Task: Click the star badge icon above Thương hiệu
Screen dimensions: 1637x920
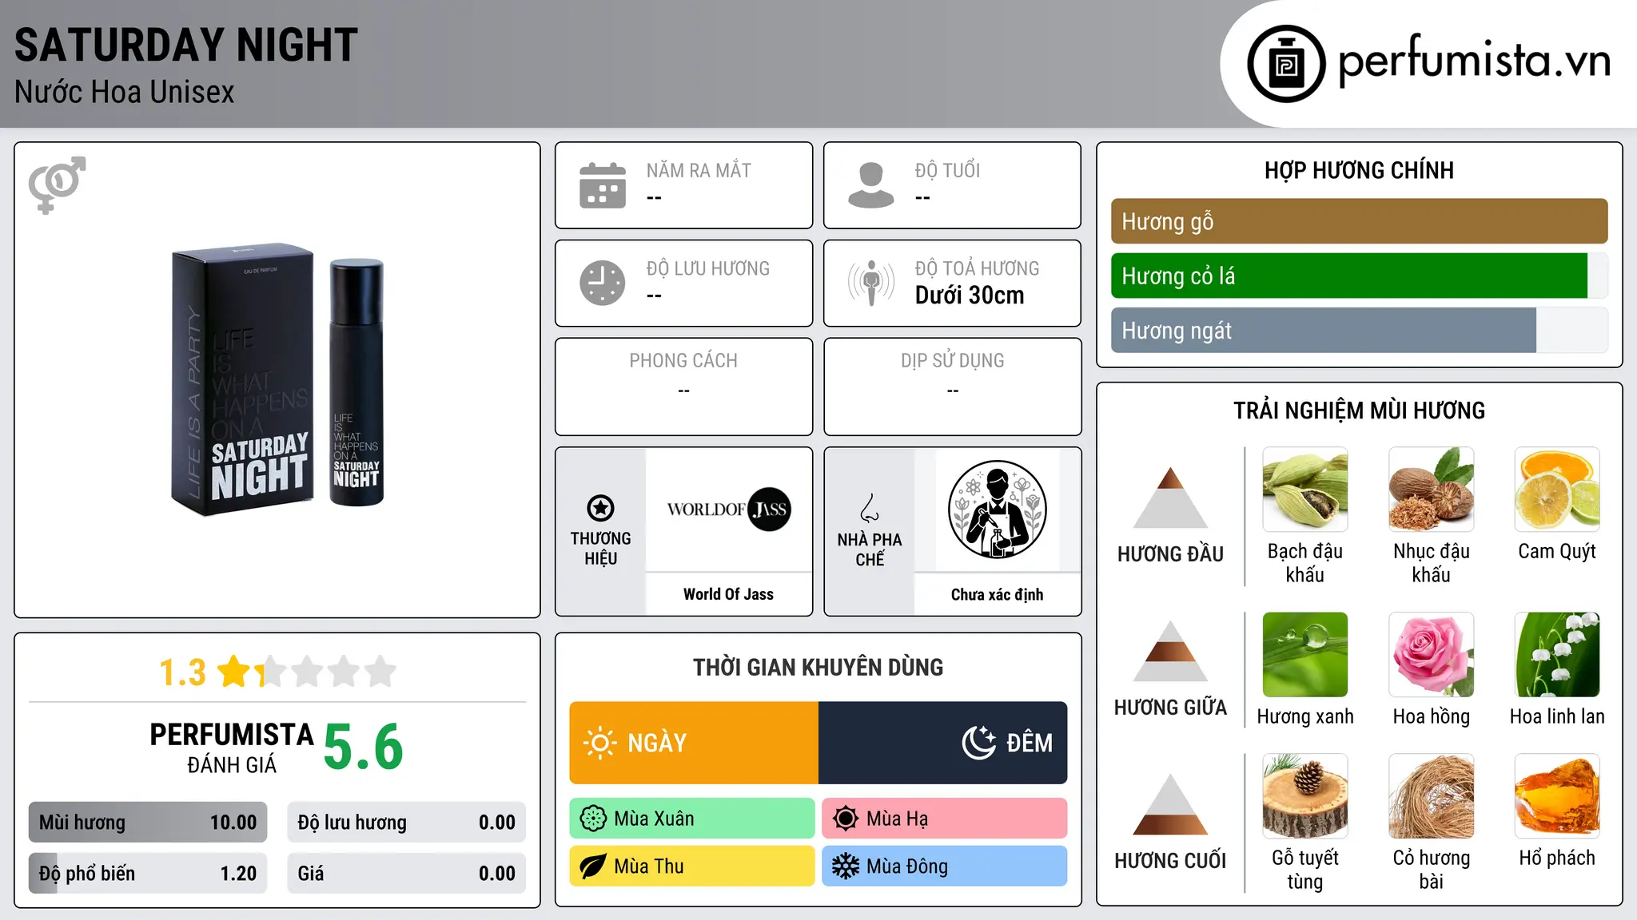Action: [x=600, y=507]
